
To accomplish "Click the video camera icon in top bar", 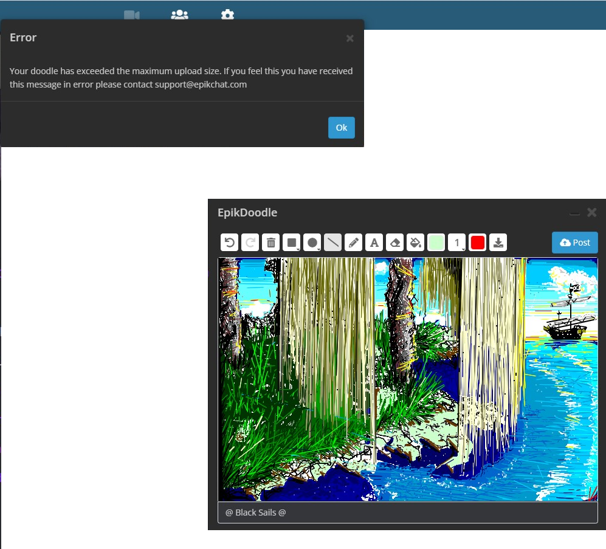I will coord(132,15).
